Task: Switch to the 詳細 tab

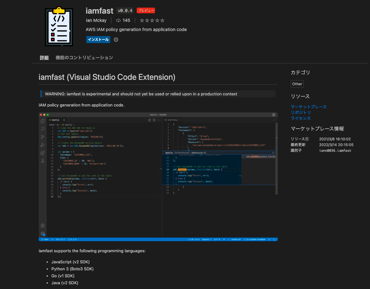Action: pos(44,58)
